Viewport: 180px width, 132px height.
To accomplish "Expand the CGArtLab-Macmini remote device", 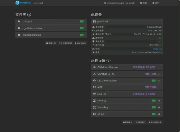I will pyautogui.click(x=127, y=67).
